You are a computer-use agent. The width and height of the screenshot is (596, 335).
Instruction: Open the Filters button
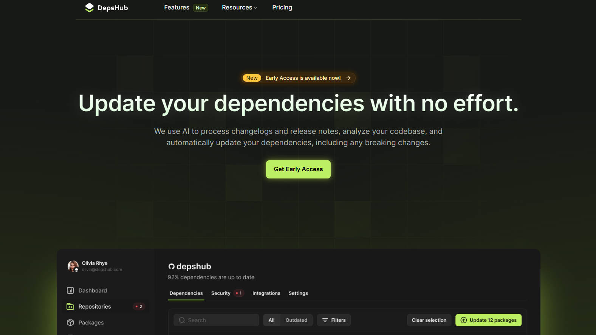(x=334, y=320)
